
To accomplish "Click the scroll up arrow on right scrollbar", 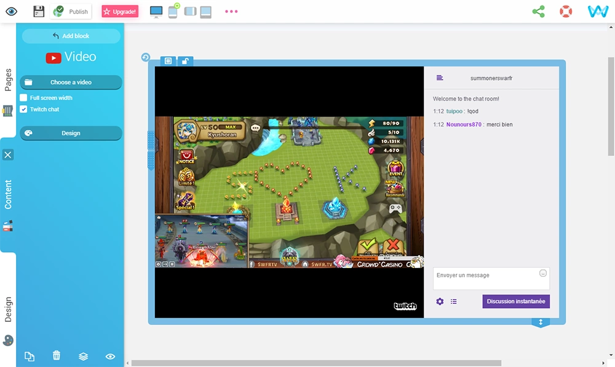I will pyautogui.click(x=611, y=27).
